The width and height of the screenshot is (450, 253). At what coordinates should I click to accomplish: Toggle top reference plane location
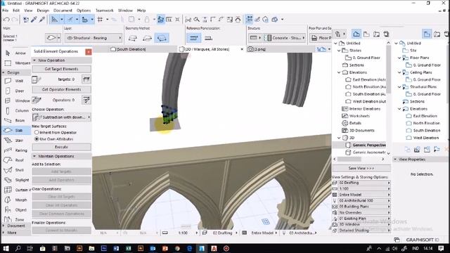coord(194,38)
